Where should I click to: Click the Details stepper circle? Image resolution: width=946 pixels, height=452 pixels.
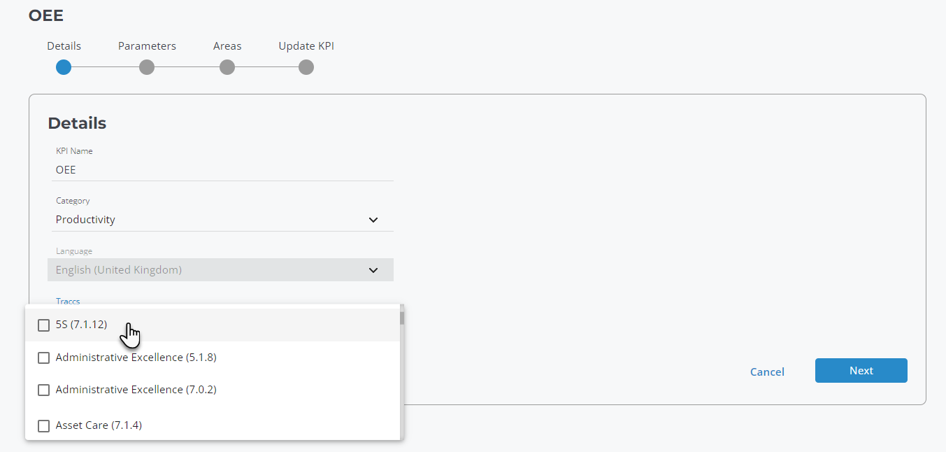[x=63, y=67]
